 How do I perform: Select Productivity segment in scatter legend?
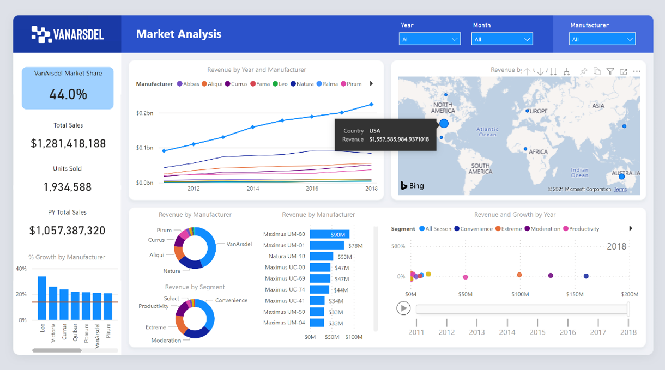(581, 229)
